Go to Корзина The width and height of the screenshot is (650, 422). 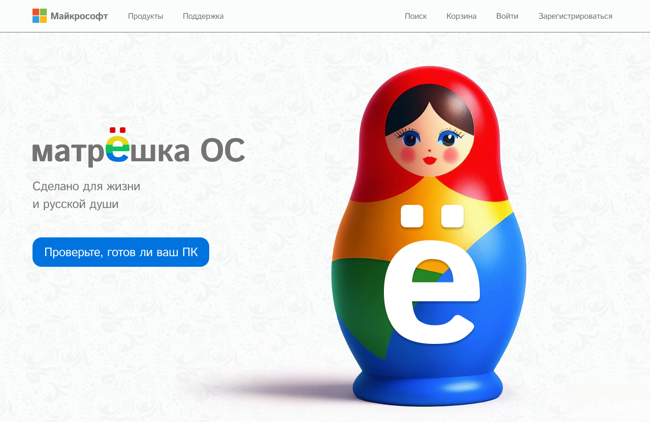pyautogui.click(x=462, y=16)
